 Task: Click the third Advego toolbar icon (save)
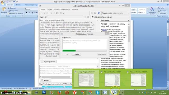[x=48, y=13]
